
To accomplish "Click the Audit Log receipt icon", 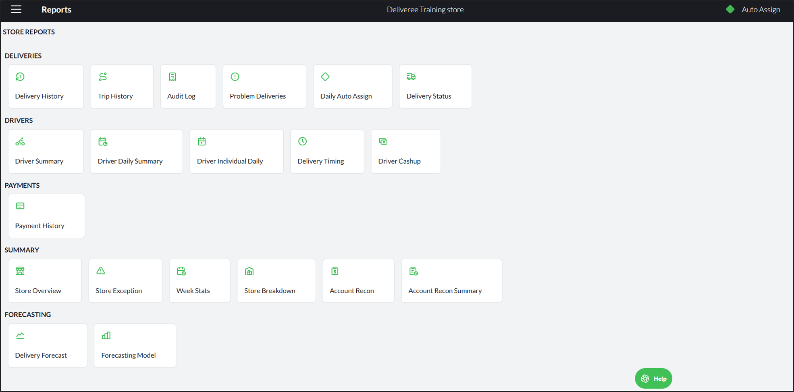I will (x=173, y=77).
